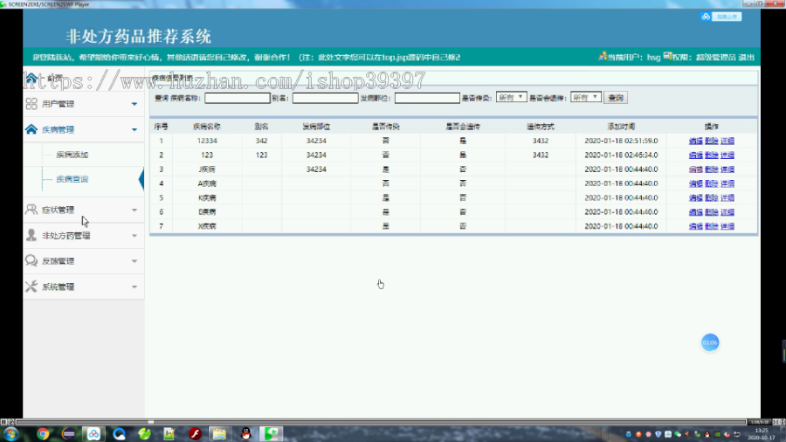786x442 pixels.
Task: Expand the 系统管理 arrow
Action: tap(134, 287)
